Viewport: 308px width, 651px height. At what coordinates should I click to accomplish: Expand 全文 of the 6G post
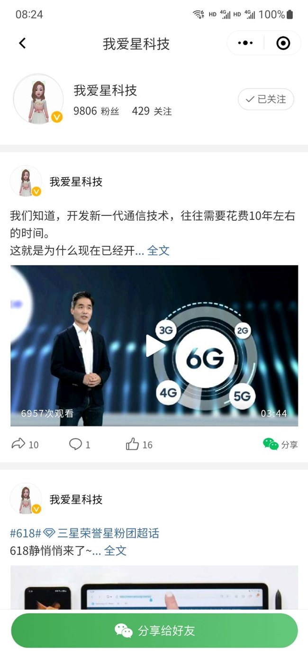point(158,250)
